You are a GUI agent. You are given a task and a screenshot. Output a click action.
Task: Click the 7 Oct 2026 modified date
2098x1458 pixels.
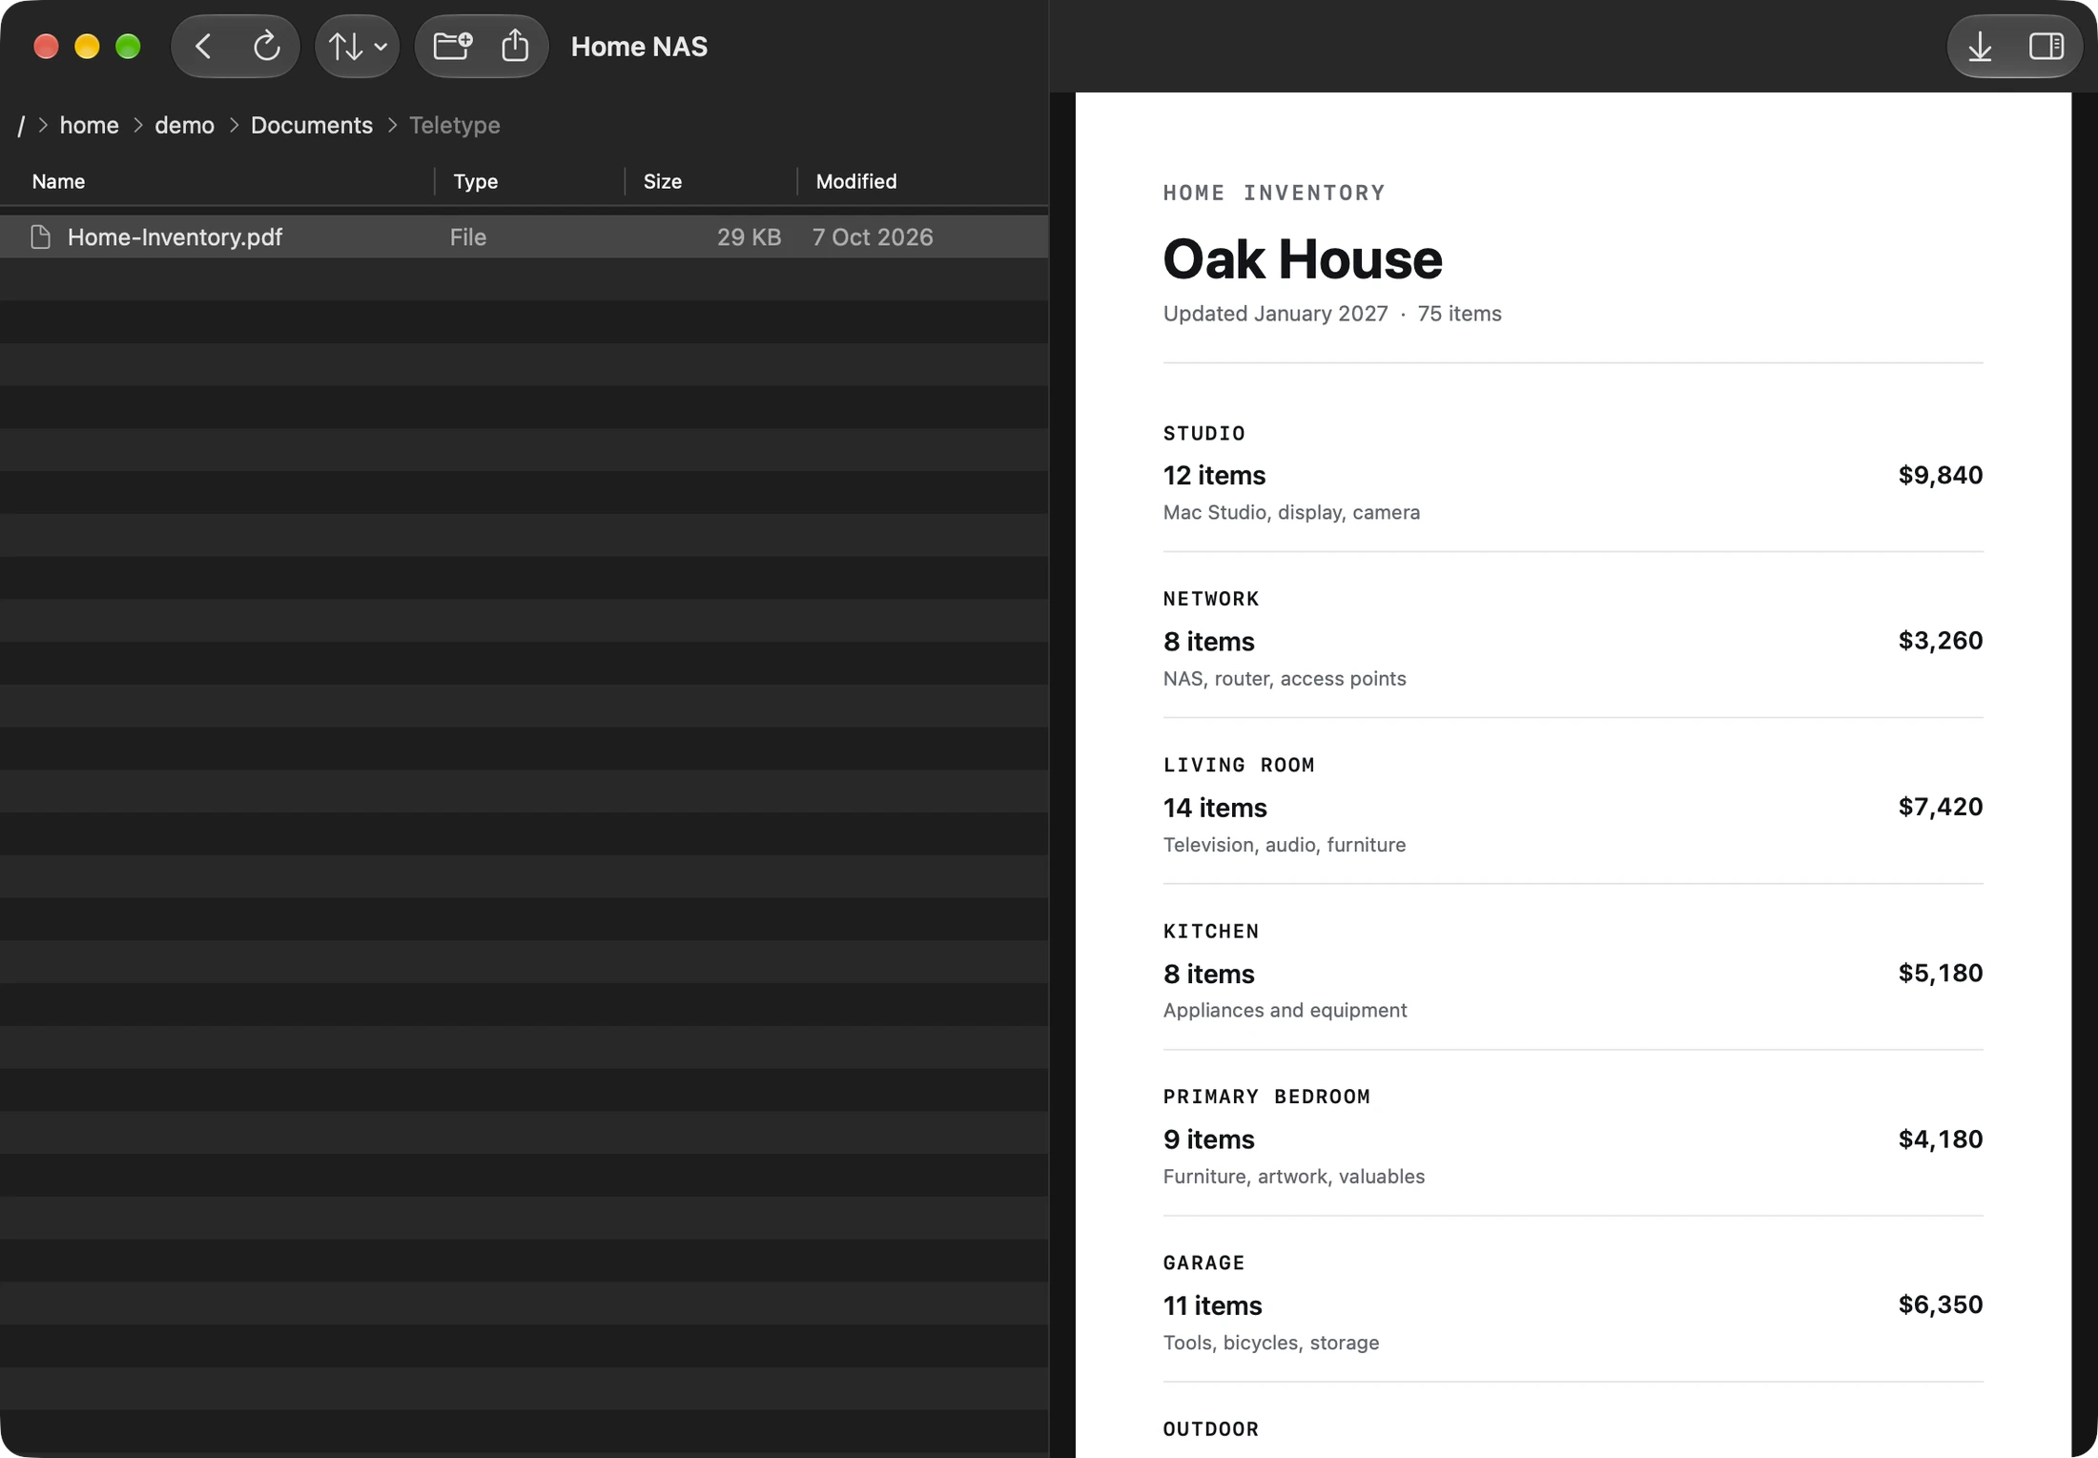[x=872, y=236]
